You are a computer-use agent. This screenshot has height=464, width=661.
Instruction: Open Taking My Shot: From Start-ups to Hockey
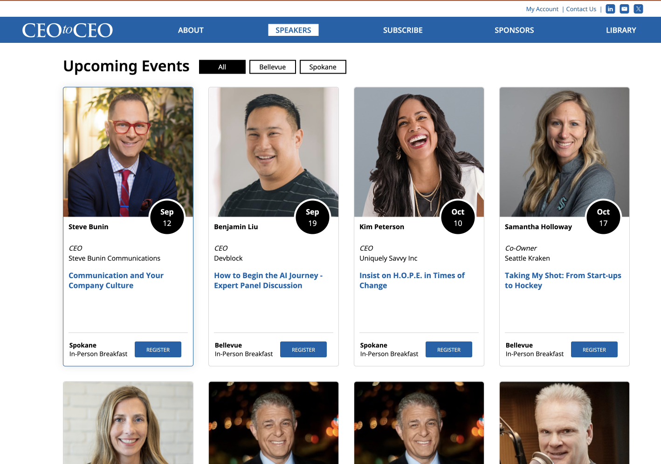(563, 280)
